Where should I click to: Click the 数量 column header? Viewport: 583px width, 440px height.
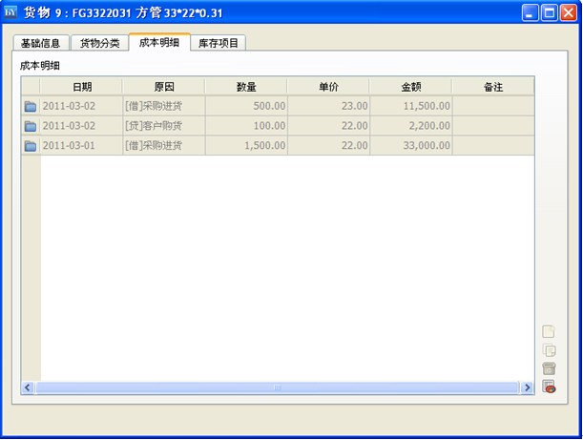pyautogui.click(x=246, y=87)
